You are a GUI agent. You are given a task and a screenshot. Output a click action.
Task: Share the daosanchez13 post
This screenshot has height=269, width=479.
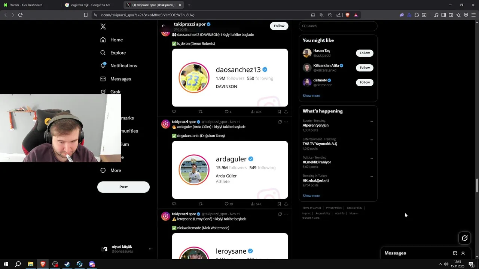(286, 112)
